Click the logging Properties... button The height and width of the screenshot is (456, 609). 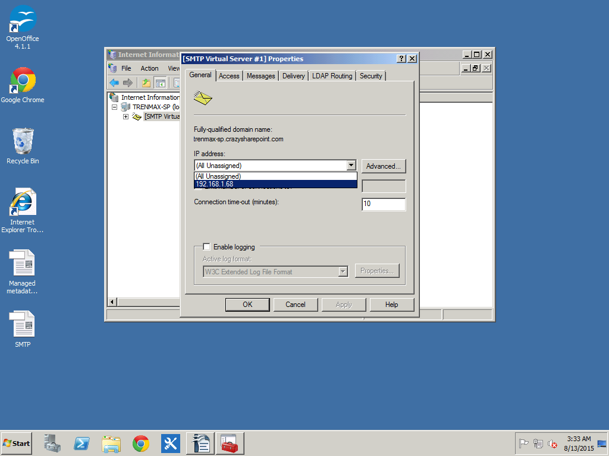pos(376,271)
